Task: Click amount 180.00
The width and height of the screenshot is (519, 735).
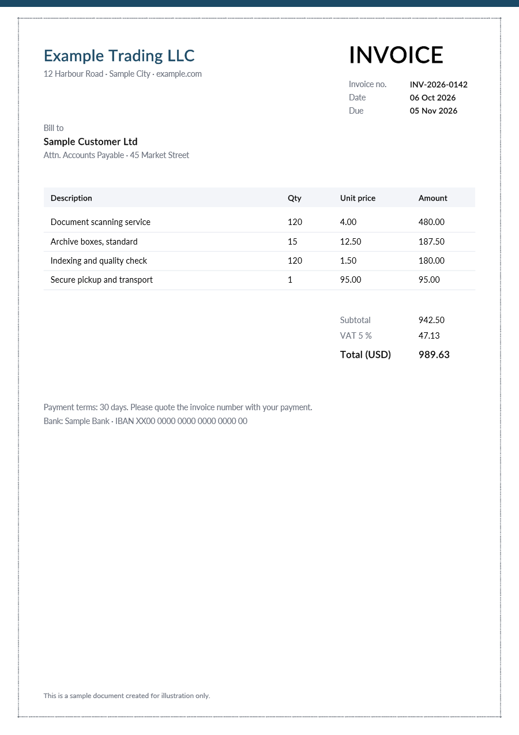Action: pos(431,261)
